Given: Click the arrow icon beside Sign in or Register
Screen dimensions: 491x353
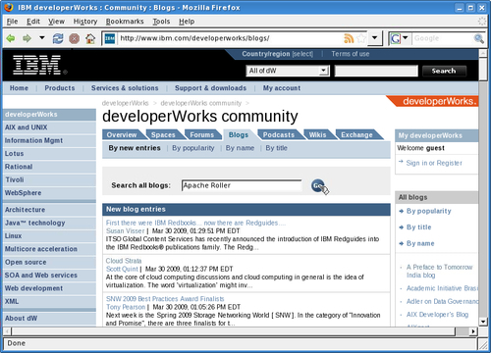Looking at the screenshot, I should 401,162.
